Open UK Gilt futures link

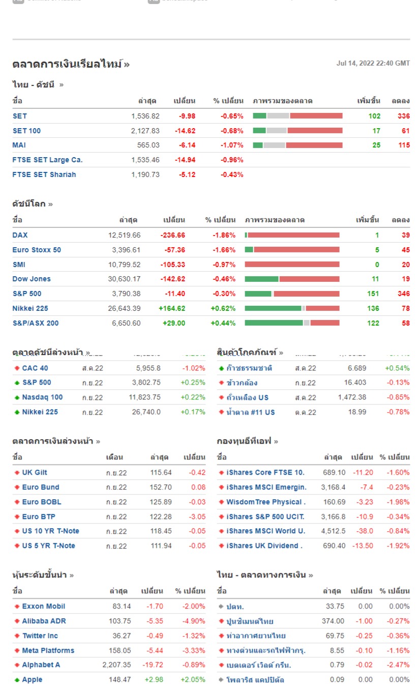point(35,473)
